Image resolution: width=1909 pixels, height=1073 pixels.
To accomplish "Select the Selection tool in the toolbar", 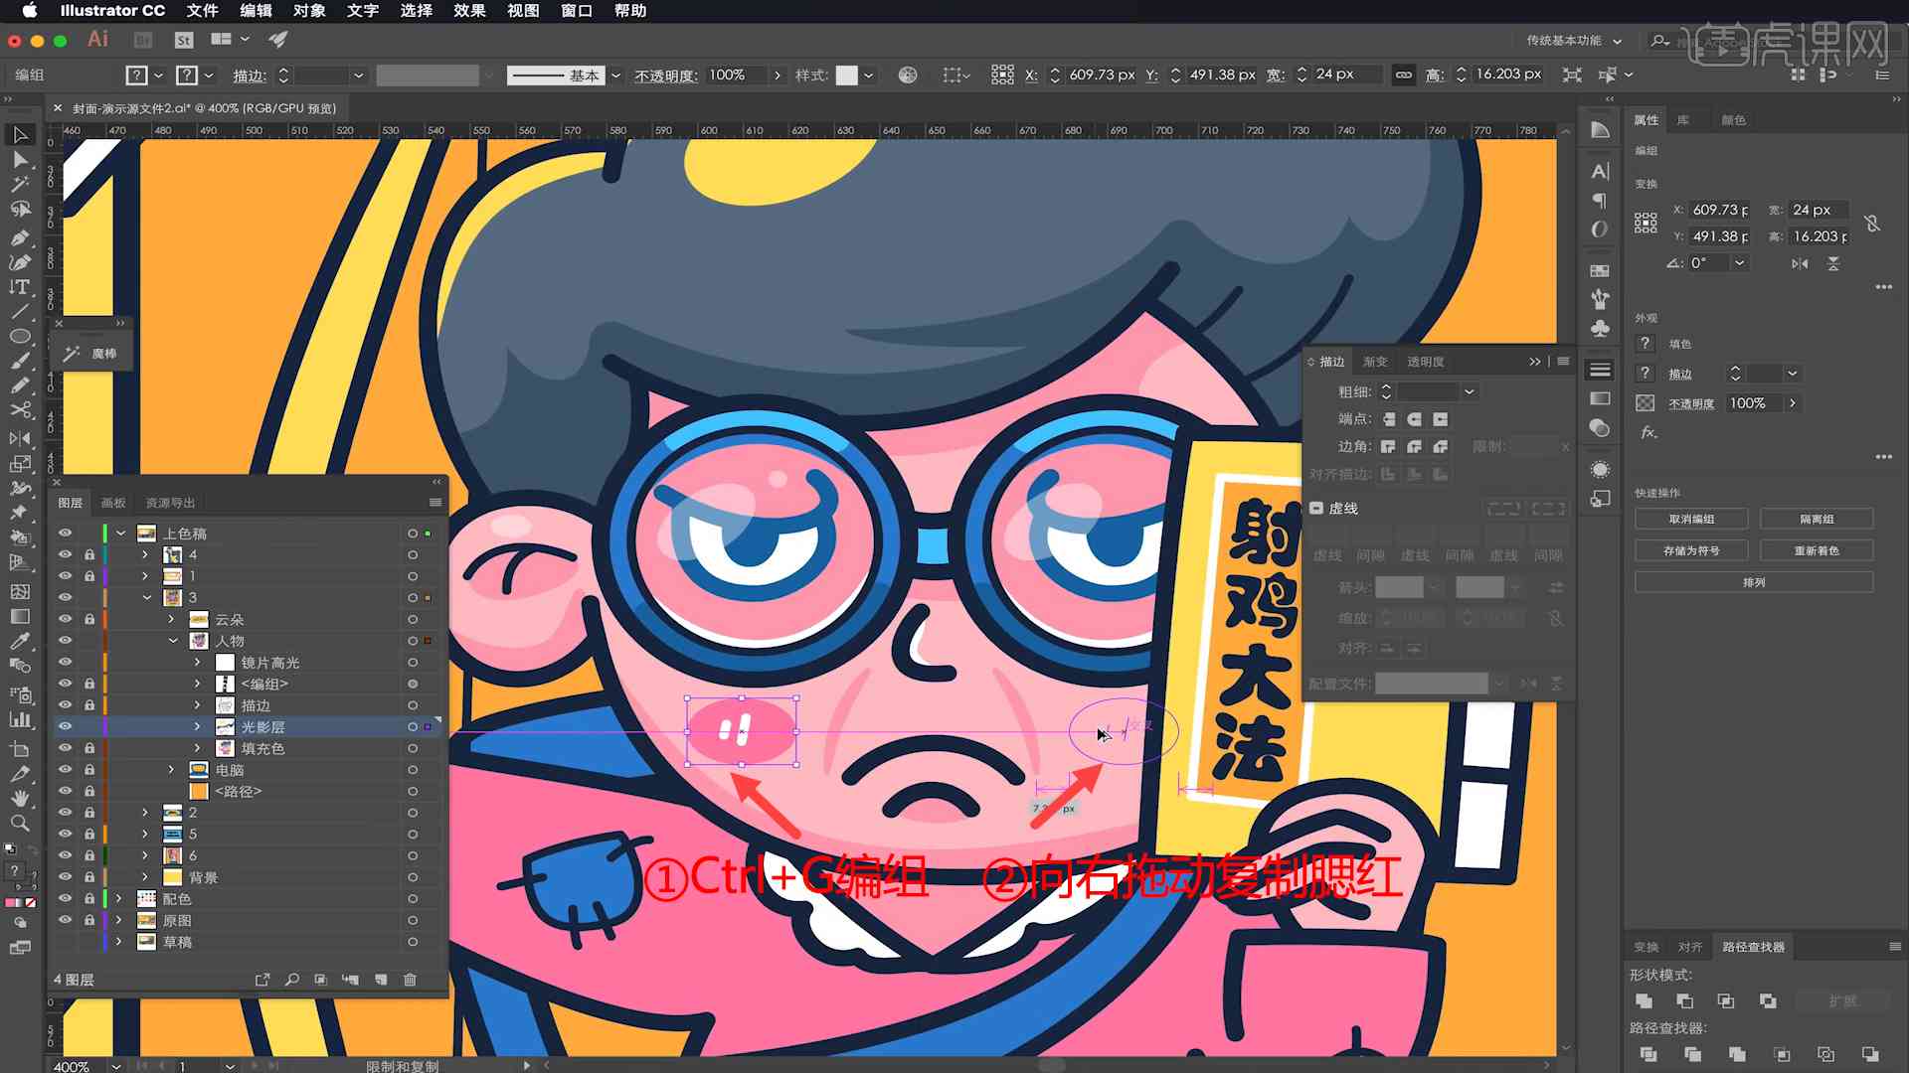I will (x=20, y=134).
